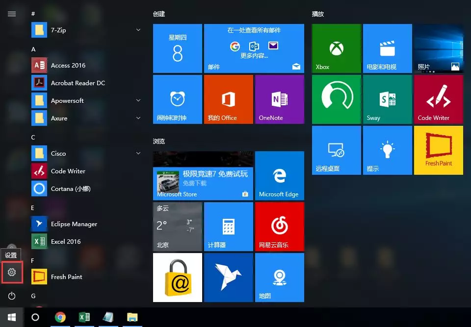Image resolution: width=471 pixels, height=327 pixels.
Task: Open the 闹钟和时钟 tile
Action: click(x=177, y=99)
